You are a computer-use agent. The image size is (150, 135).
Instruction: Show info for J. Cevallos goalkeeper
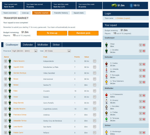141,51
